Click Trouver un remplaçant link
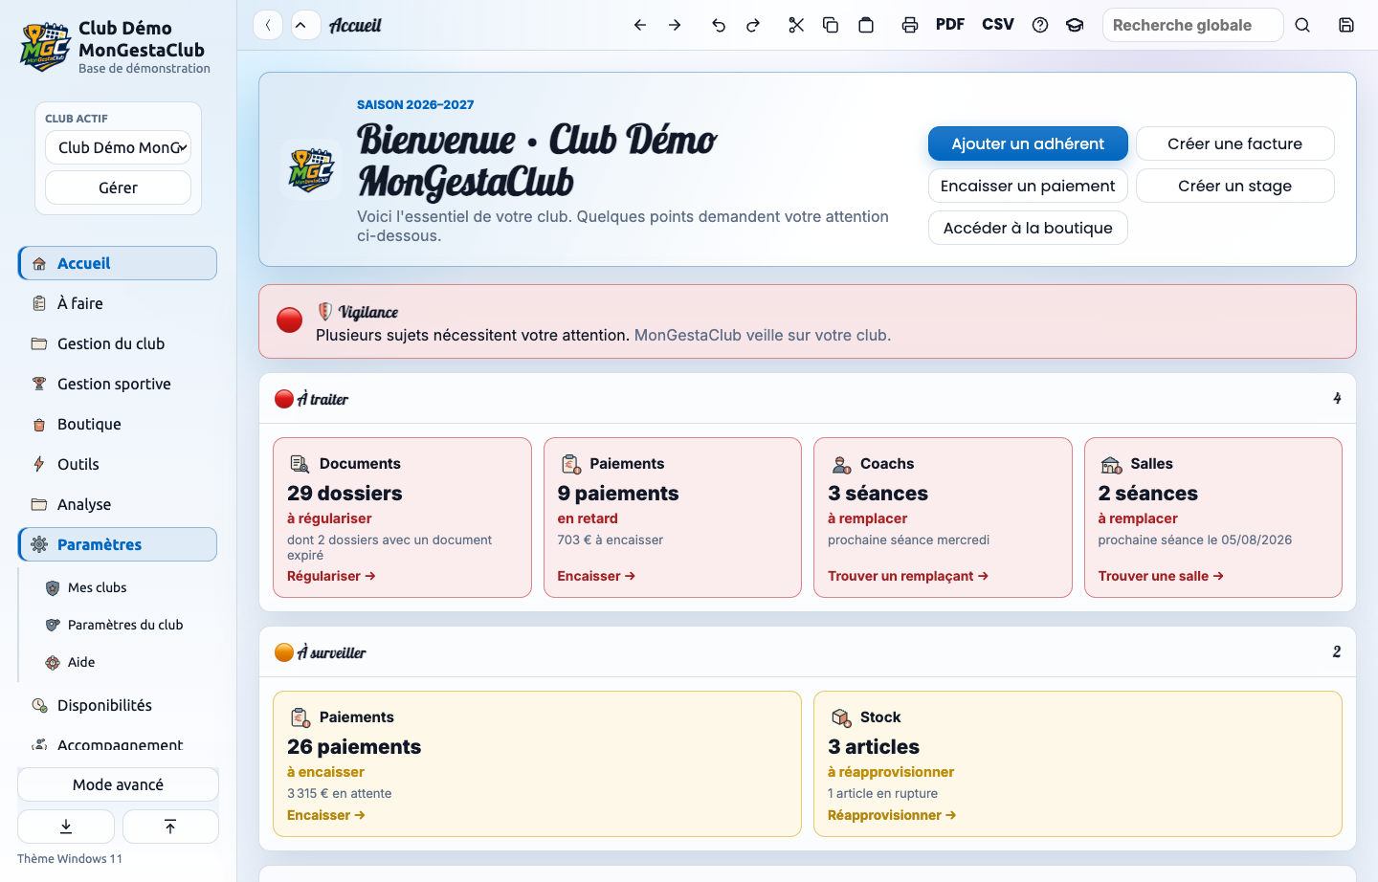Image resolution: width=1378 pixels, height=882 pixels. coord(908,576)
